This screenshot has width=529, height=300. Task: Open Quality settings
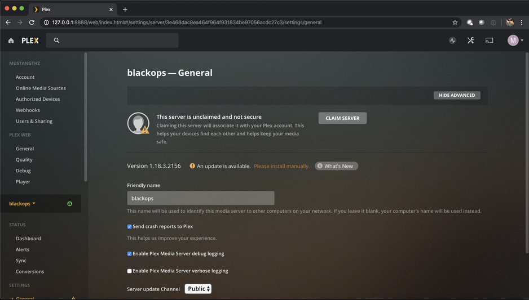24,160
